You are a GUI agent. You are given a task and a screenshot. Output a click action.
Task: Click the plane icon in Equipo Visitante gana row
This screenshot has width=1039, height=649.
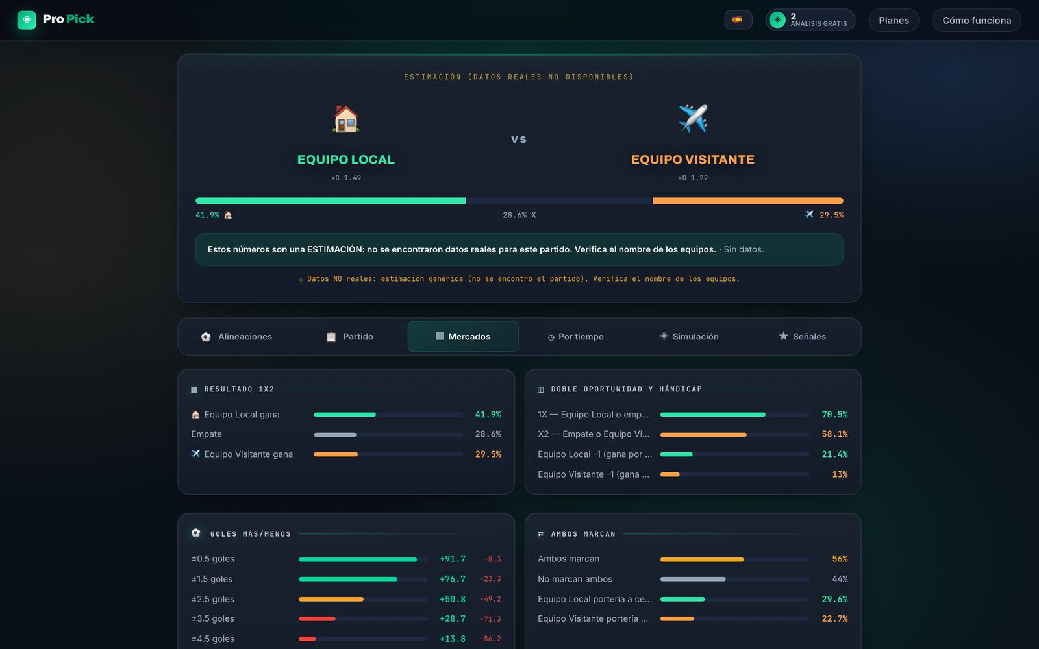coord(195,454)
